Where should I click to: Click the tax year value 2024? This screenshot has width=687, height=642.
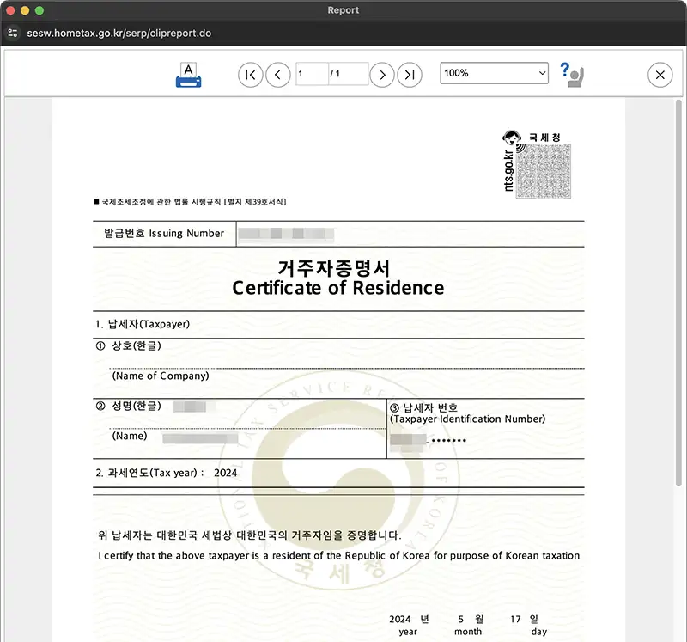(225, 473)
